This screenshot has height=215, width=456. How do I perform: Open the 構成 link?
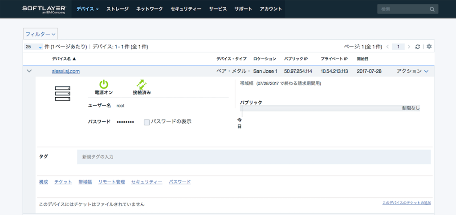pos(43,182)
